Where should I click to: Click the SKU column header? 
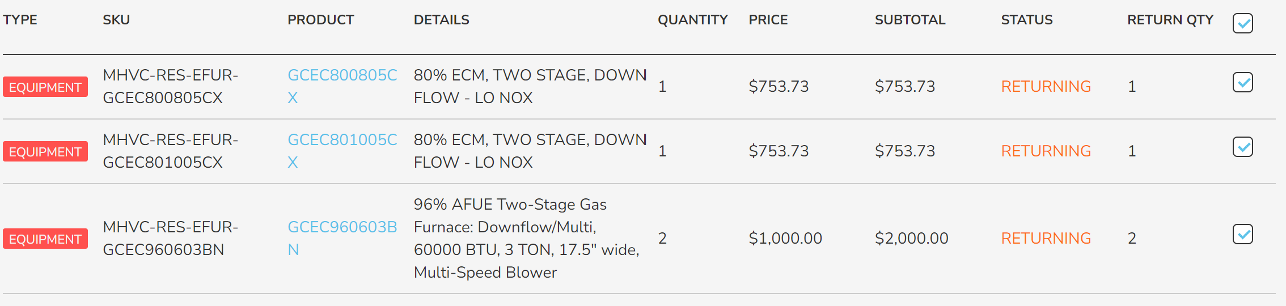point(116,20)
